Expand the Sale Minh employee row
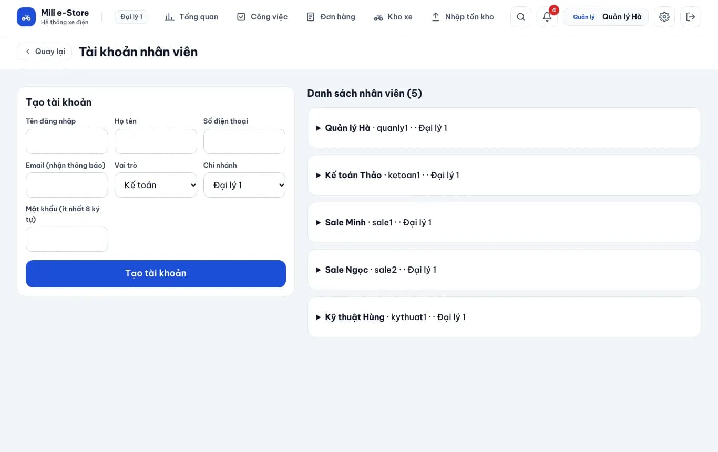This screenshot has height=452, width=718. coord(504,222)
